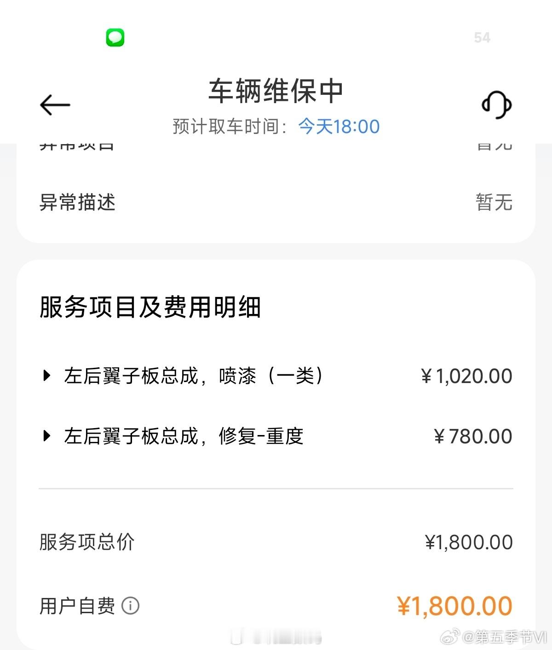Tap the 车辆维保中 page title
This screenshot has width=552, height=650.
[x=276, y=91]
